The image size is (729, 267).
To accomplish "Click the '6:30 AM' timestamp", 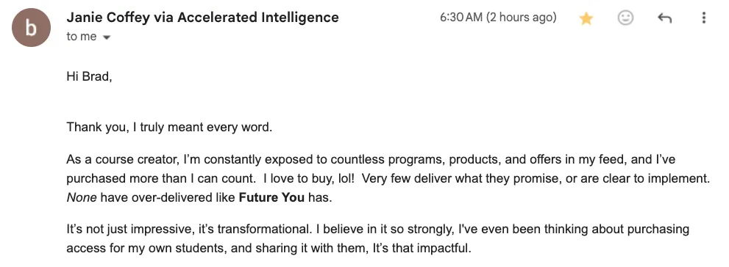I will pos(461,18).
